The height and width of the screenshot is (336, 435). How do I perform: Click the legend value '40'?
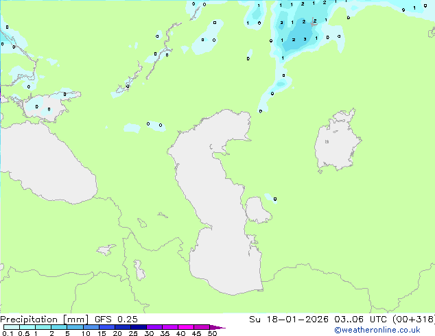pyautogui.click(x=180, y=333)
